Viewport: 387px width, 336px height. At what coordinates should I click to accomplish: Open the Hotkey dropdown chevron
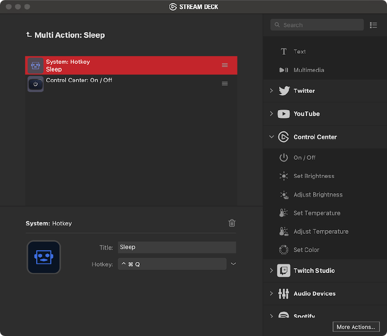pos(233,263)
